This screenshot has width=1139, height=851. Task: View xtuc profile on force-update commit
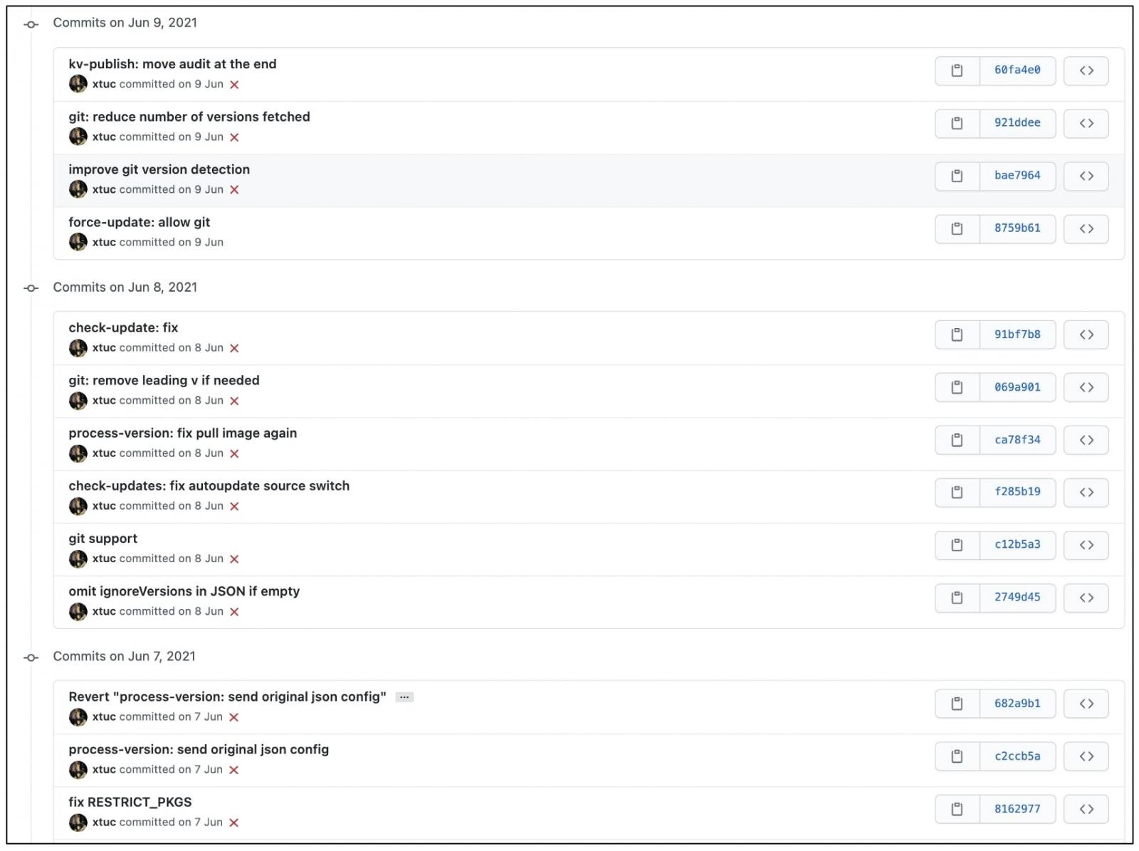(104, 242)
